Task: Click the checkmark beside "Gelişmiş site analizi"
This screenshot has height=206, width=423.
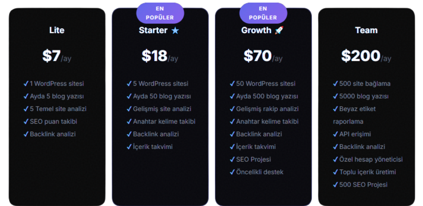Action: click(x=129, y=109)
